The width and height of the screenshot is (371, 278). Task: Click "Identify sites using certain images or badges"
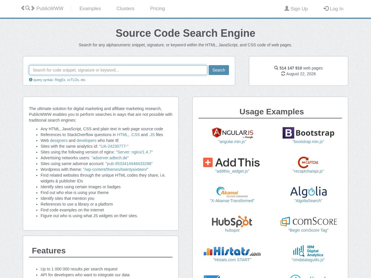click(81, 187)
